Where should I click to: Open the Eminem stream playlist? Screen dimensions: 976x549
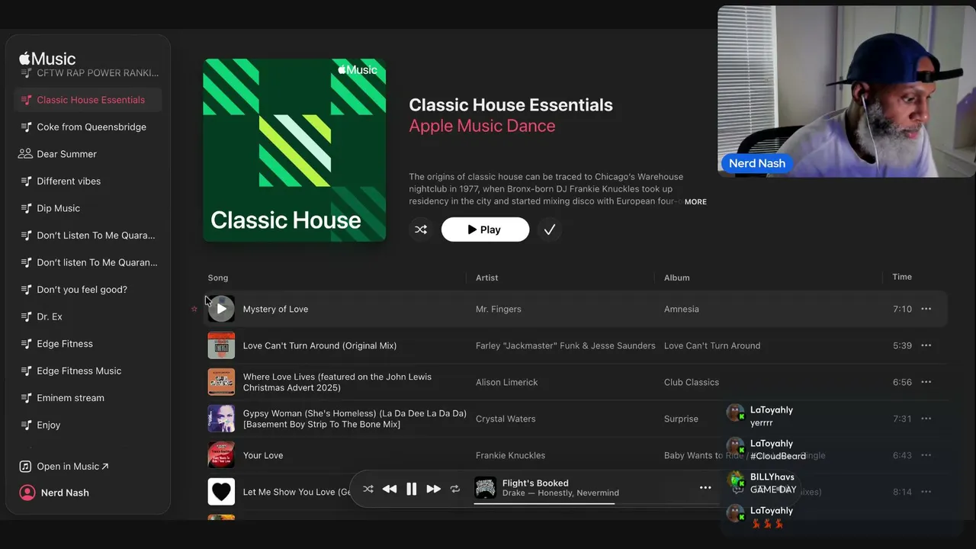88,398
